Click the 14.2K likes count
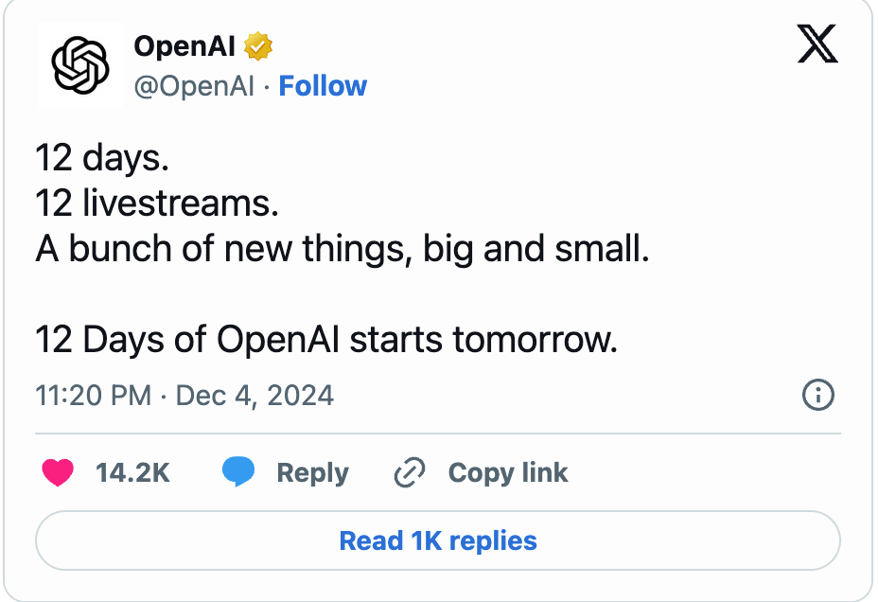 132,472
